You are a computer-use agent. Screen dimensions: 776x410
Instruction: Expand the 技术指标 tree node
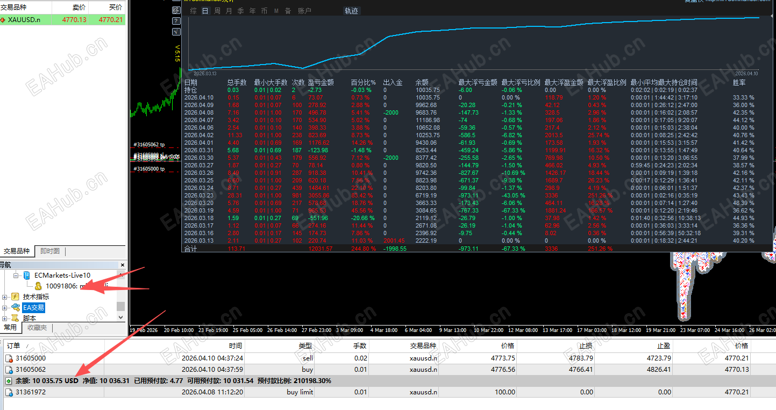point(5,297)
